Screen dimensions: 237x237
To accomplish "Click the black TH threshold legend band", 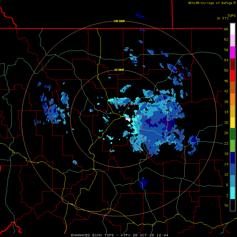I will (233, 205).
